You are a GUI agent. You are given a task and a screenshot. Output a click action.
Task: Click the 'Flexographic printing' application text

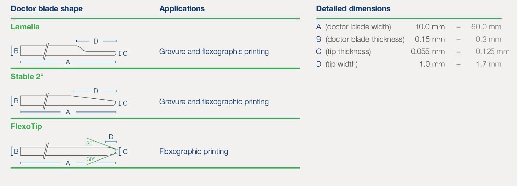[194, 151]
